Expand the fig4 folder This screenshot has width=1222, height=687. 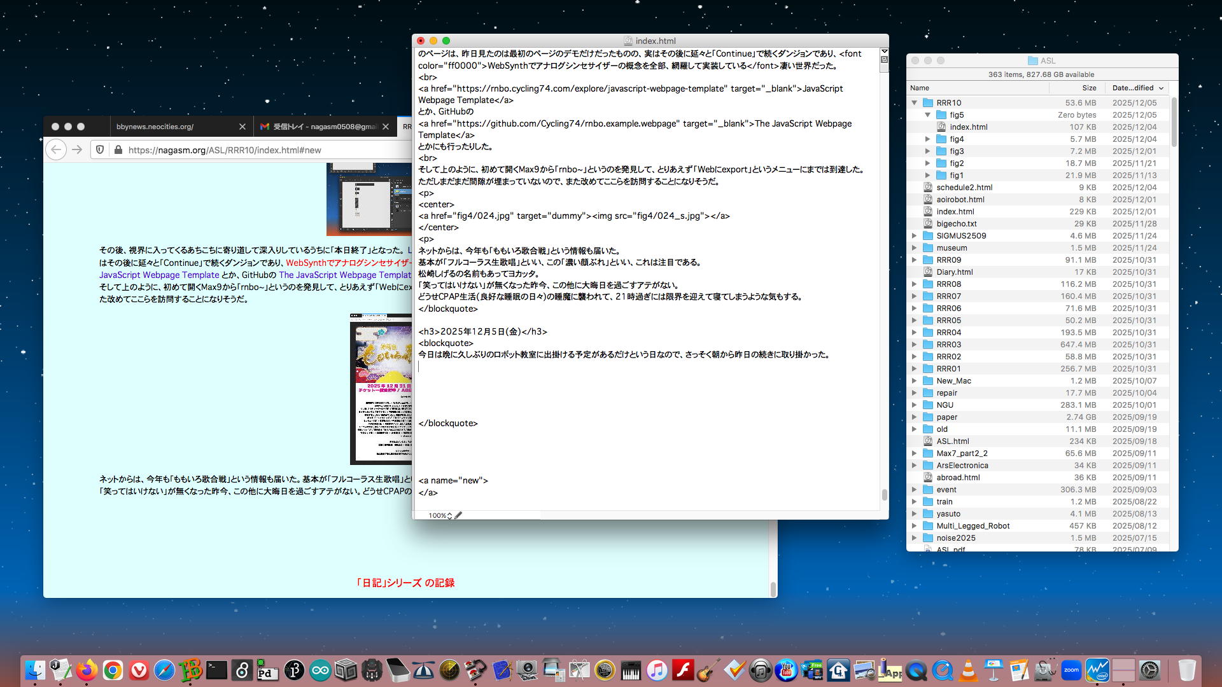(927, 139)
